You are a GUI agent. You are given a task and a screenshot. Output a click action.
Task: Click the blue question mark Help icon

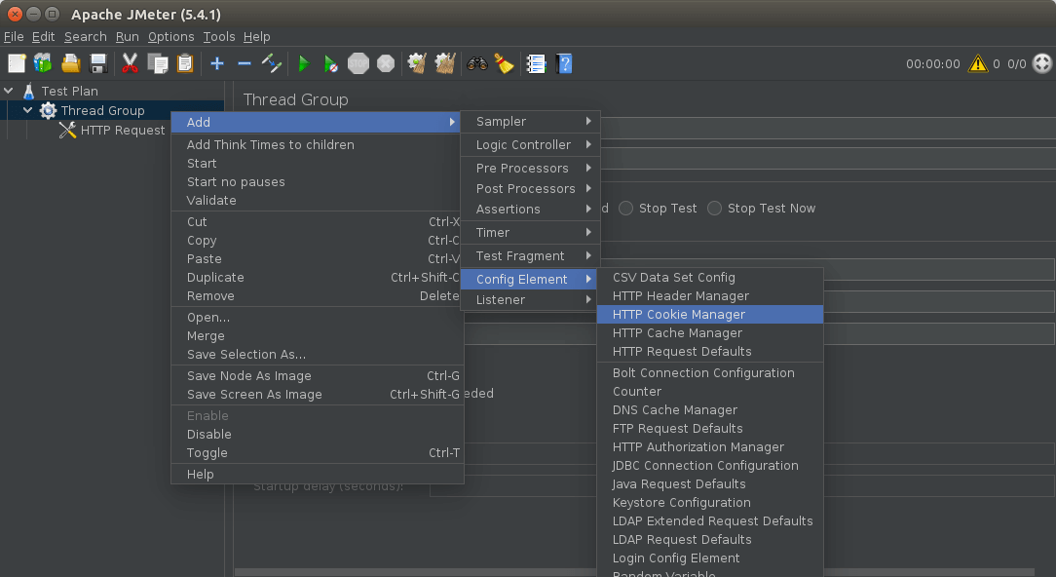point(563,64)
